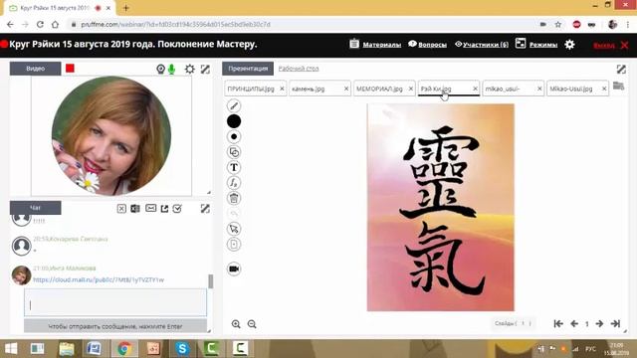The height and width of the screenshot is (358, 637).
Task: Open the formula tool
Action: (x=234, y=183)
